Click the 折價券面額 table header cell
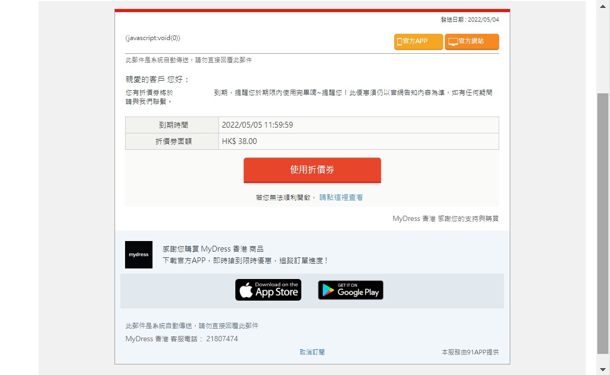Screen dimensions: 610x375 click(x=172, y=141)
